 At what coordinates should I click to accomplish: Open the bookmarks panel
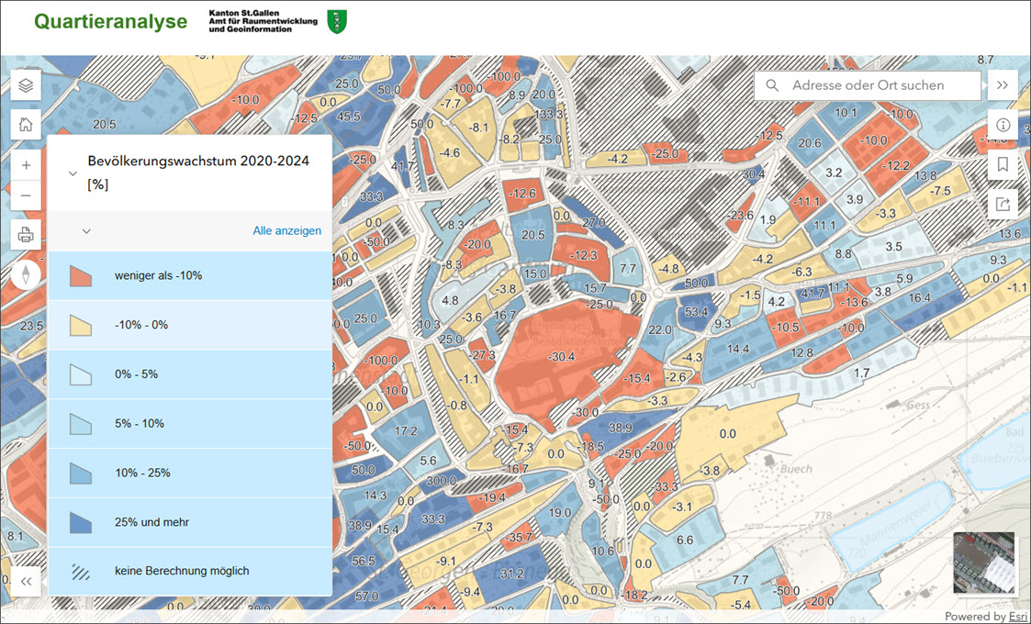coord(1003,164)
